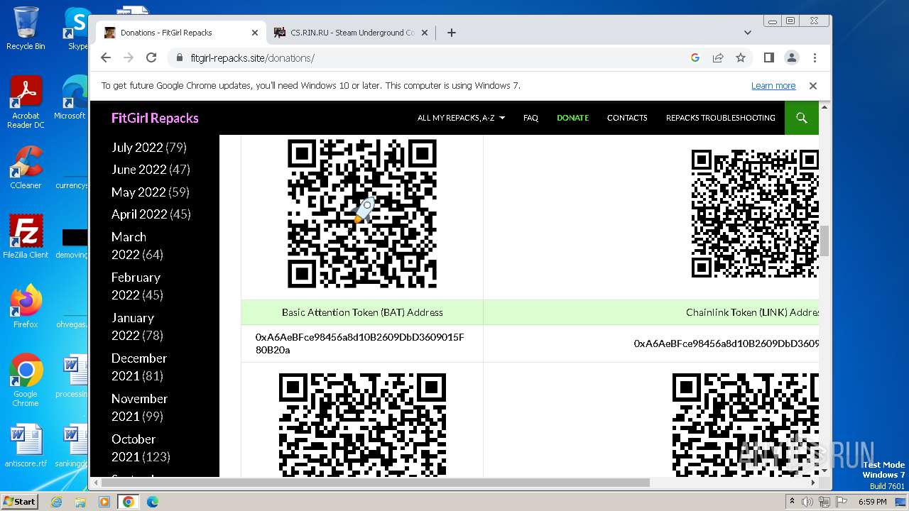Follow the Learn more link
Screen dimensions: 909x511
773,85
